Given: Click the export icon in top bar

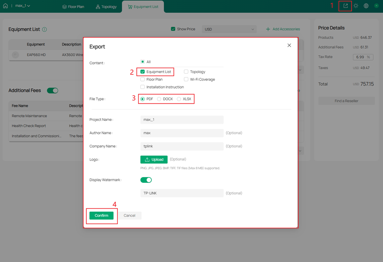Looking at the screenshot, I should click(346, 6).
